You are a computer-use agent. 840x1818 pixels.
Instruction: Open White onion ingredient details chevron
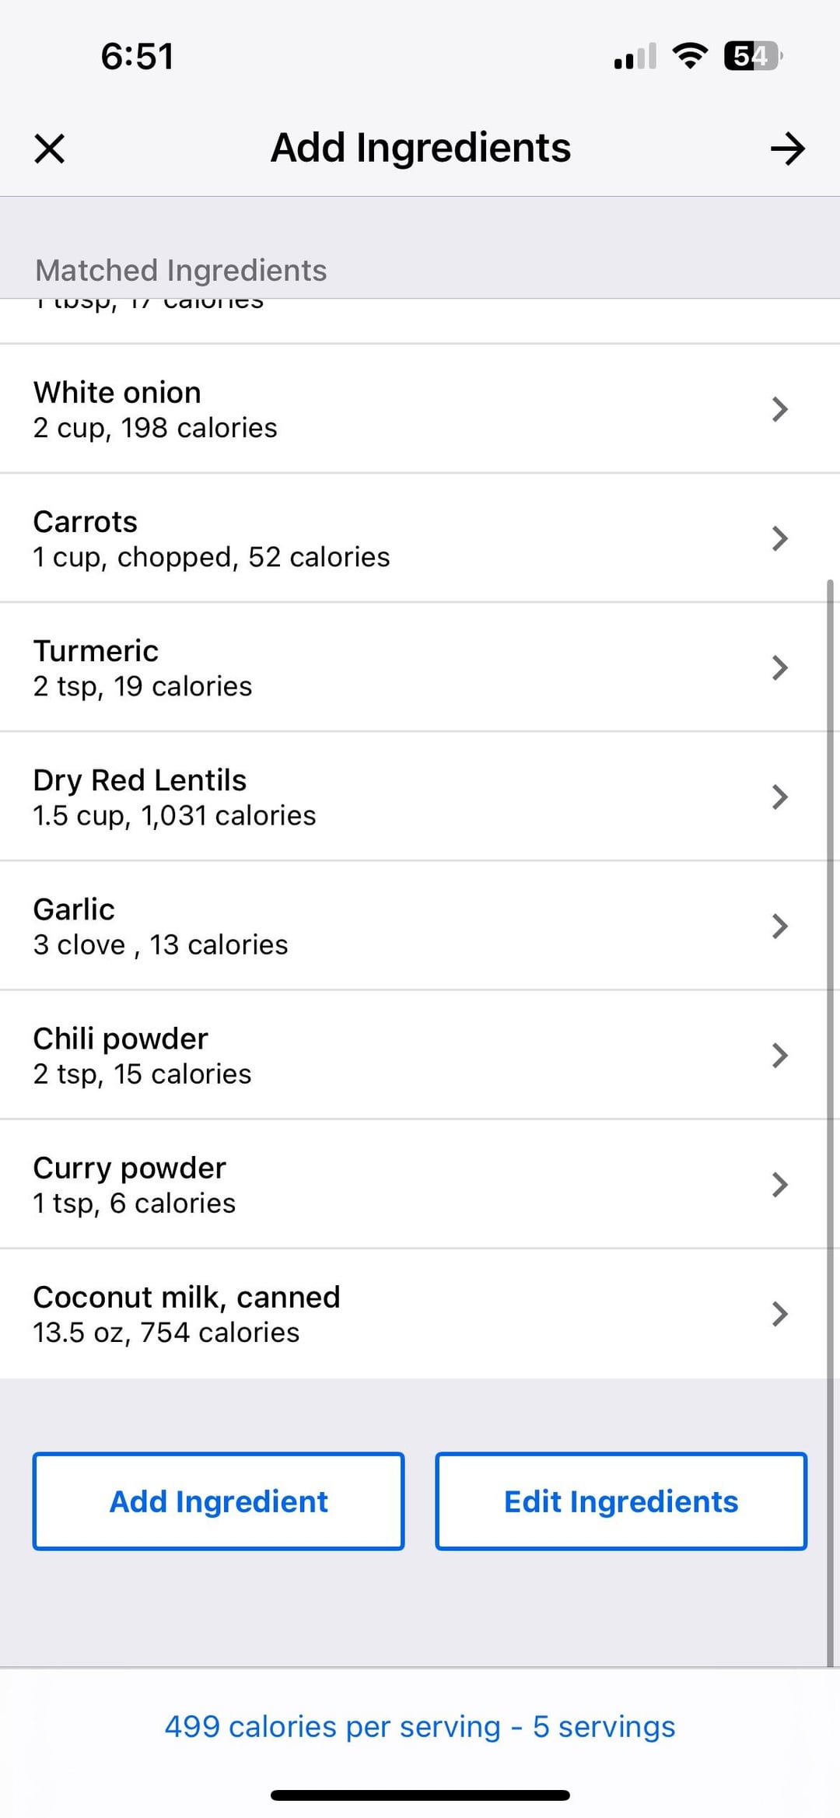[x=779, y=409]
